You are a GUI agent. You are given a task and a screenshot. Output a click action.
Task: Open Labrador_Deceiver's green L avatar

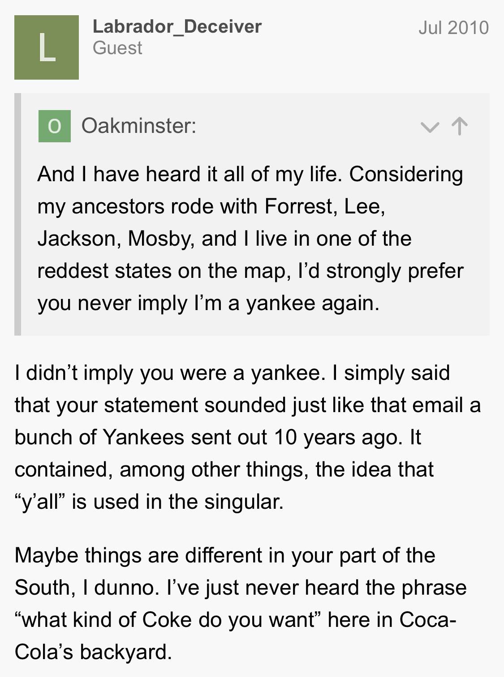pyautogui.click(x=47, y=47)
